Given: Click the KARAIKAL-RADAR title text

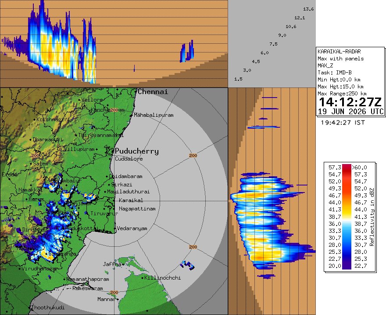Looking at the screenshot, I should click(x=339, y=52).
